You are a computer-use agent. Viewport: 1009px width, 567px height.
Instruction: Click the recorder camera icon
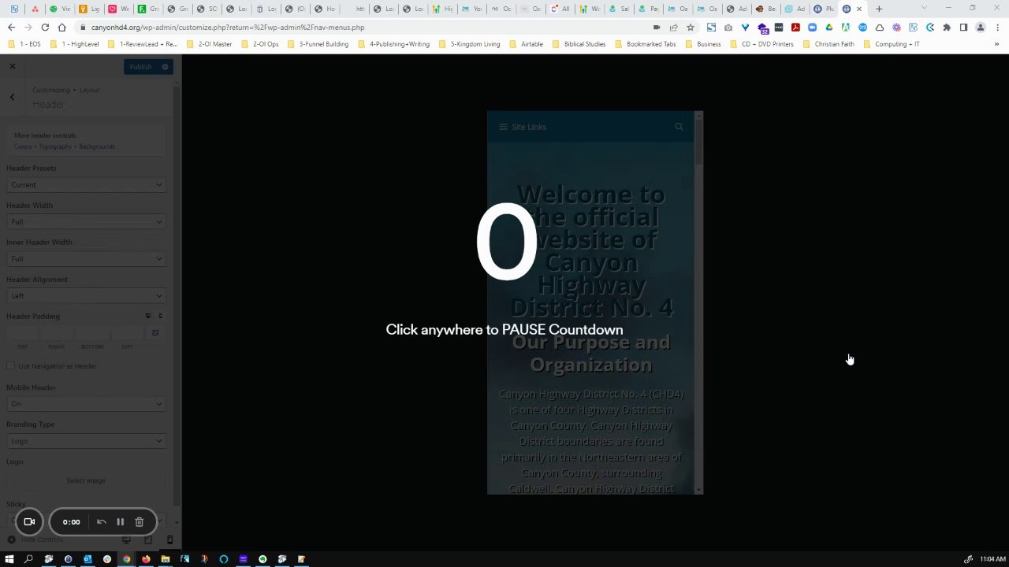pyautogui.click(x=29, y=521)
